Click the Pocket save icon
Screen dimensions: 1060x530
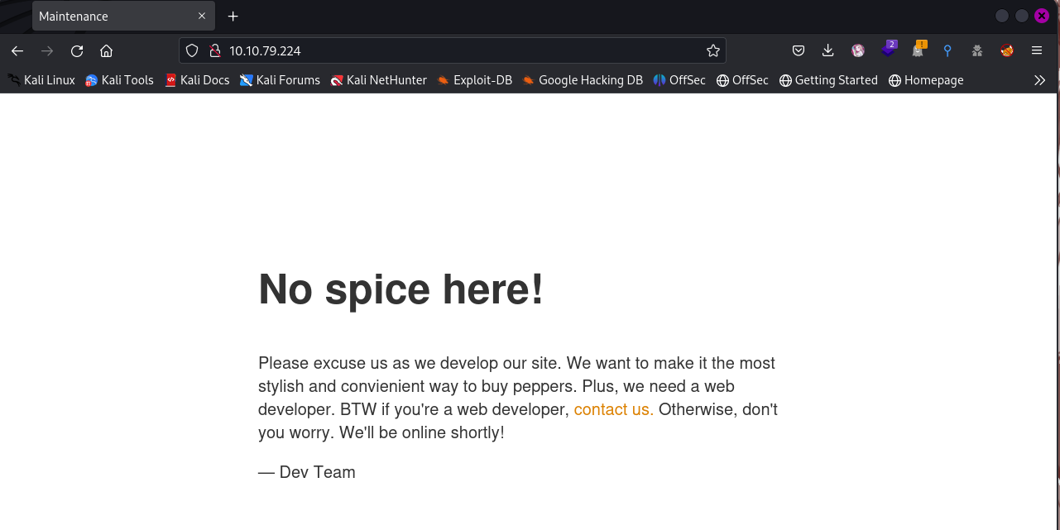tap(799, 50)
